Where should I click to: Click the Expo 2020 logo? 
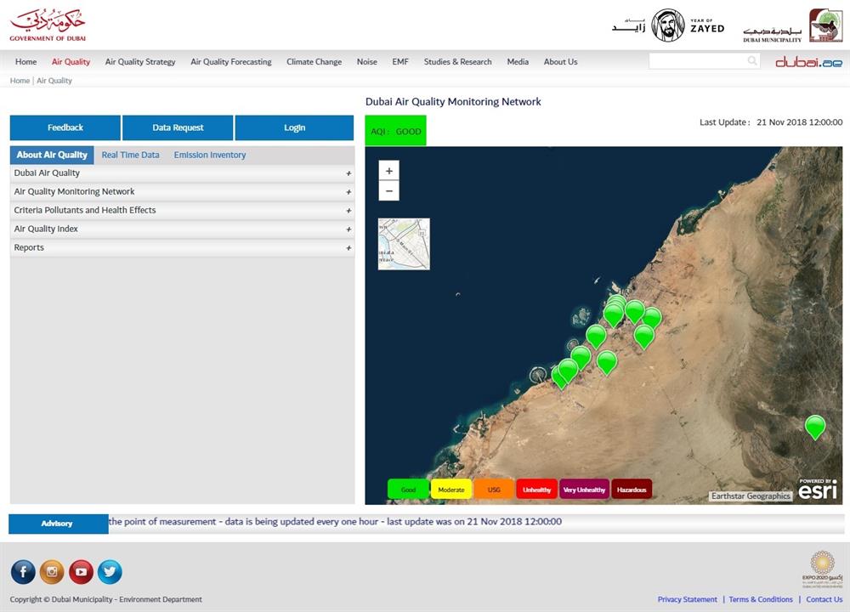click(x=822, y=569)
